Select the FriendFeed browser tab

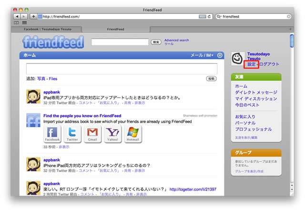coord(115,29)
